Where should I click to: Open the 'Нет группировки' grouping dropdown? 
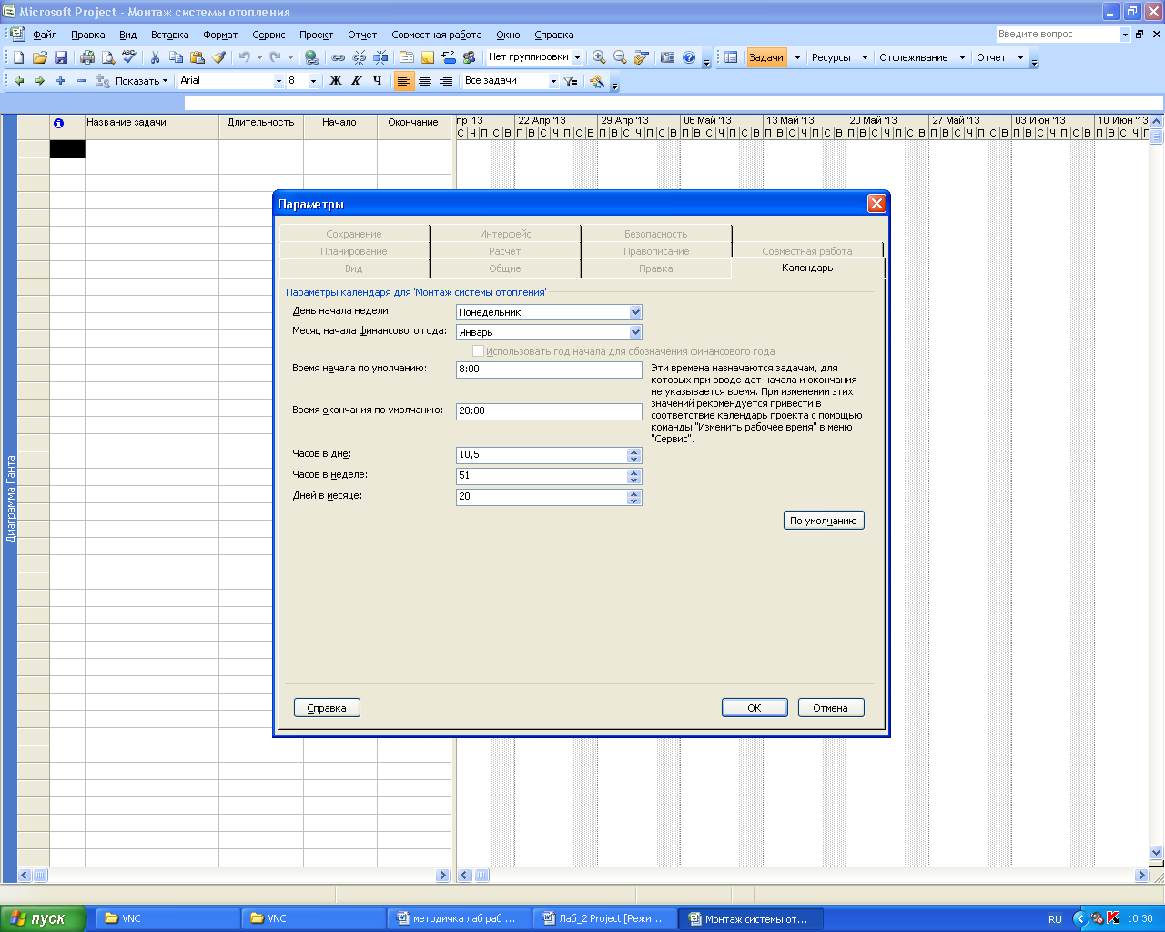pos(577,57)
